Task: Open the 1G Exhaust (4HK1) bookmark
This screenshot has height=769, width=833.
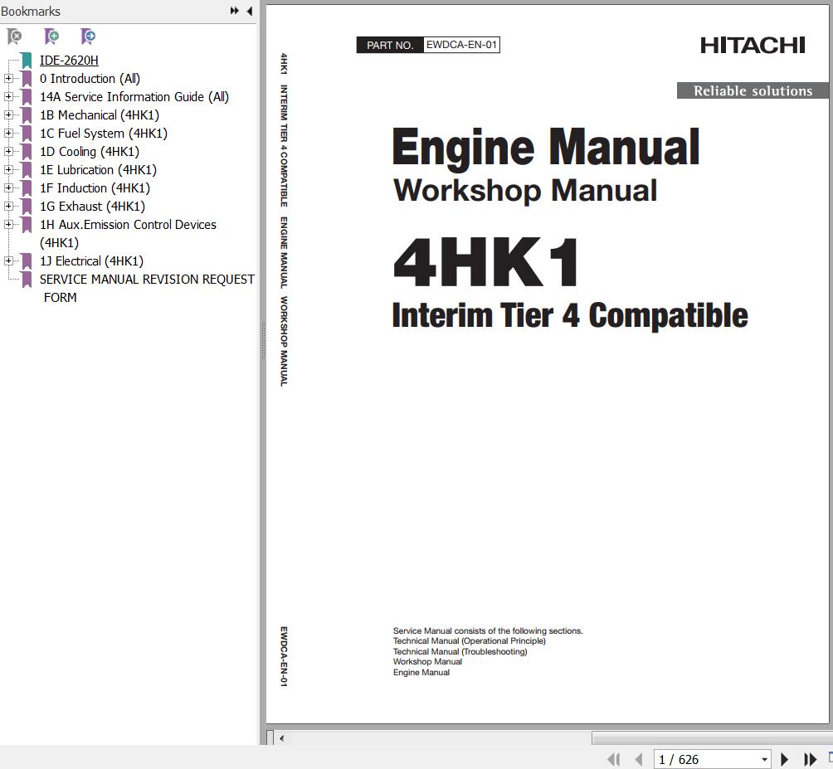Action: (x=92, y=206)
